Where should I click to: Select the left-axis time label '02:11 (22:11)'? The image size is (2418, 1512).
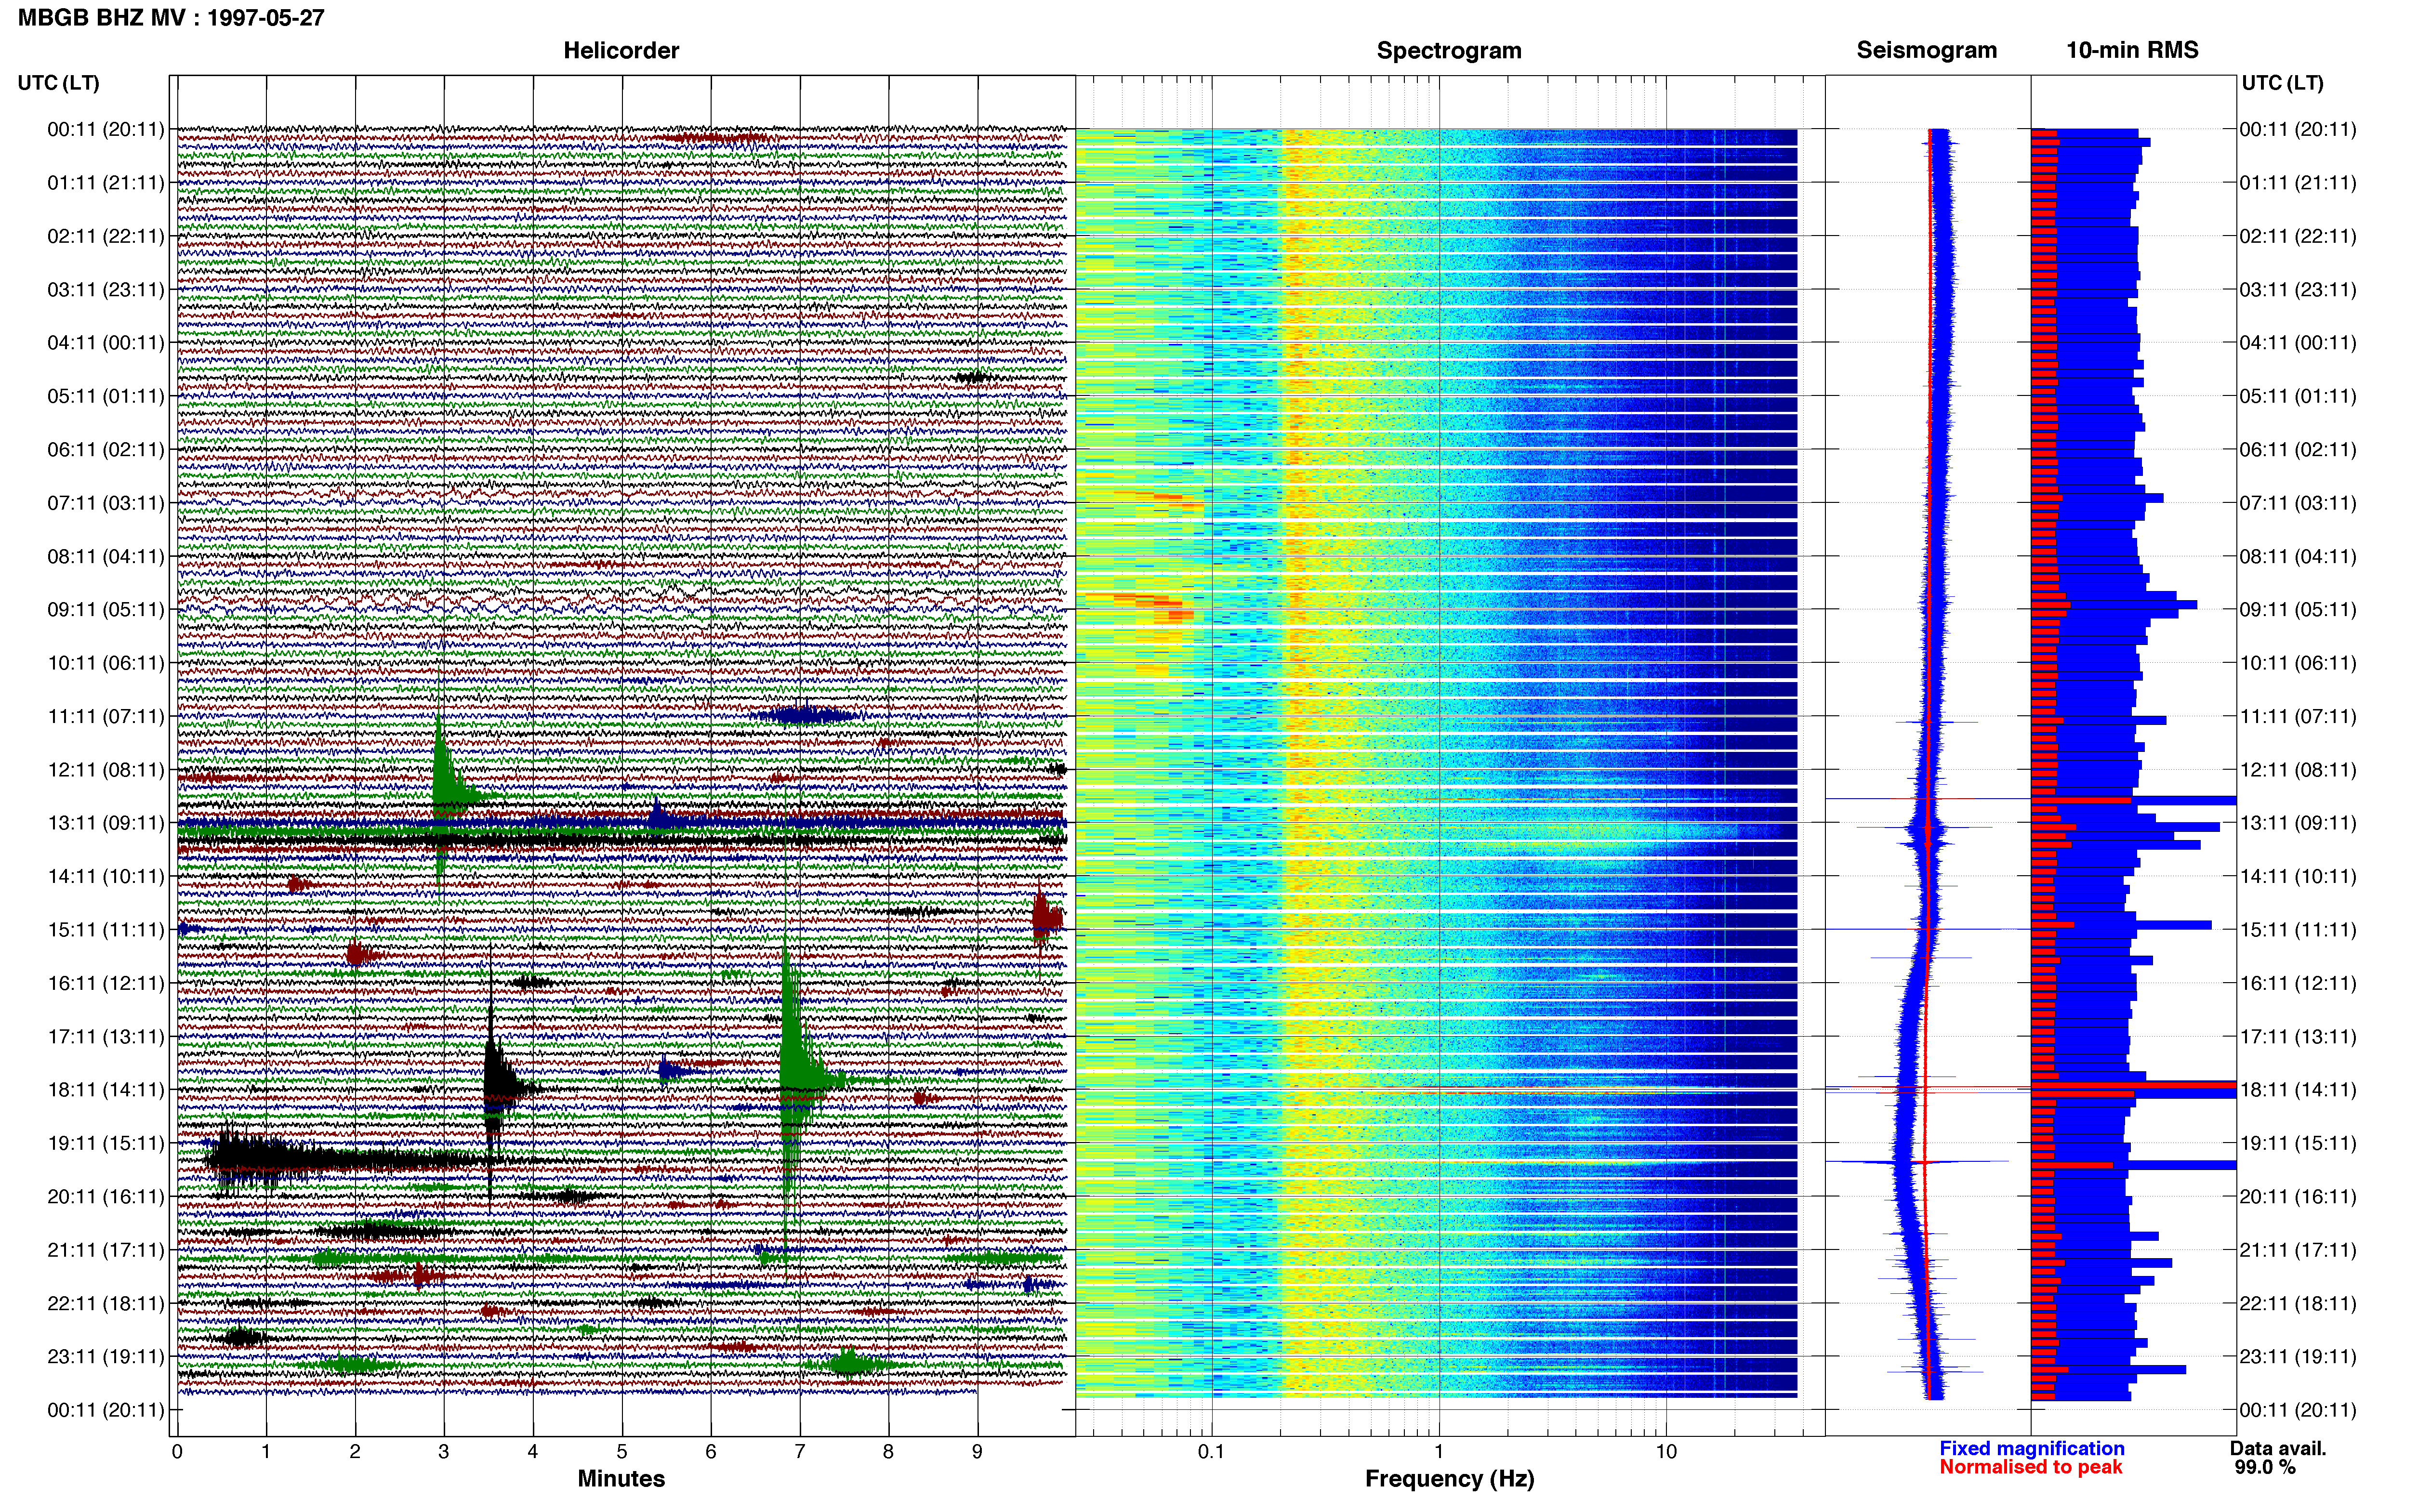click(x=105, y=236)
